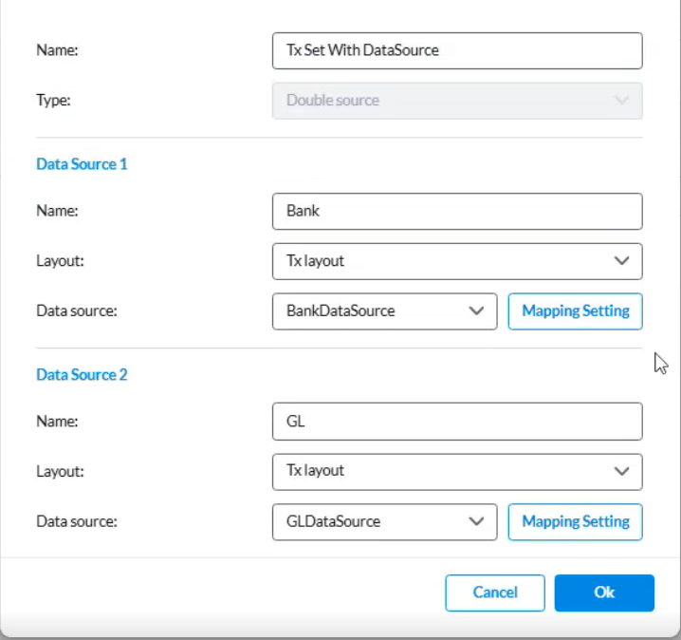Focus the Tx Set With DataSource name field
The width and height of the screenshot is (681, 640).
point(456,50)
